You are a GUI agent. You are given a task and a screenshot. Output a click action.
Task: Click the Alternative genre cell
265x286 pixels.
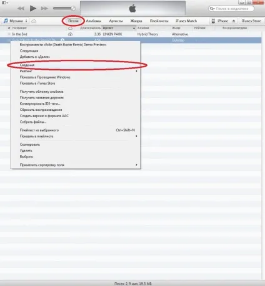coord(180,34)
